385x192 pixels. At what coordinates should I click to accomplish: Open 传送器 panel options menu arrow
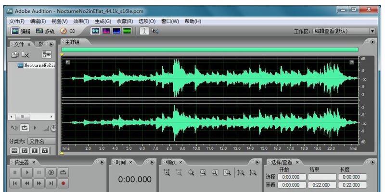[102, 162]
